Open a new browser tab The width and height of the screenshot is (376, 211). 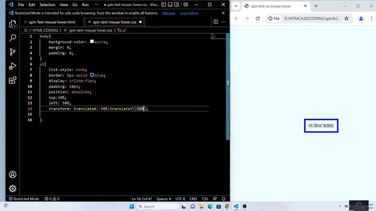pyautogui.click(x=315, y=6)
